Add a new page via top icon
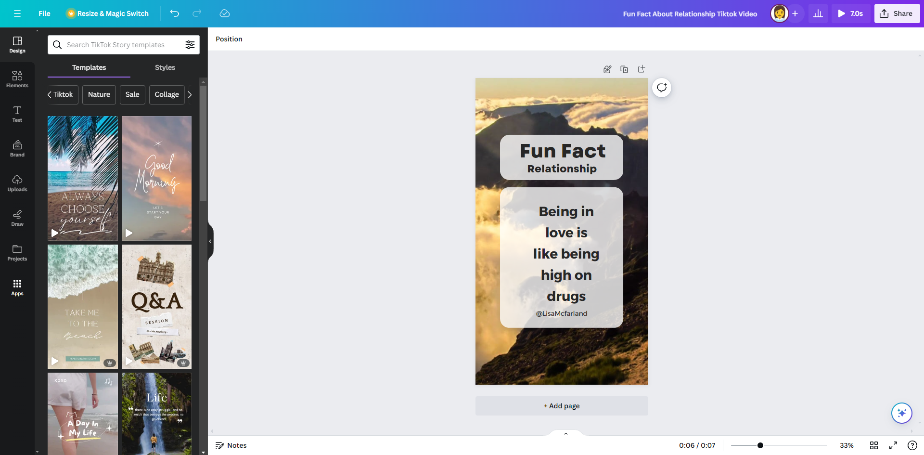This screenshot has height=455, width=924. tap(641, 69)
